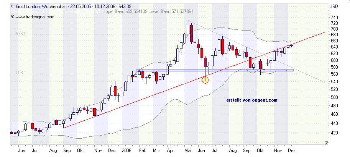The width and height of the screenshot is (350, 157).
Task: Click the Apr month label on time axis
Action: click(171, 151)
